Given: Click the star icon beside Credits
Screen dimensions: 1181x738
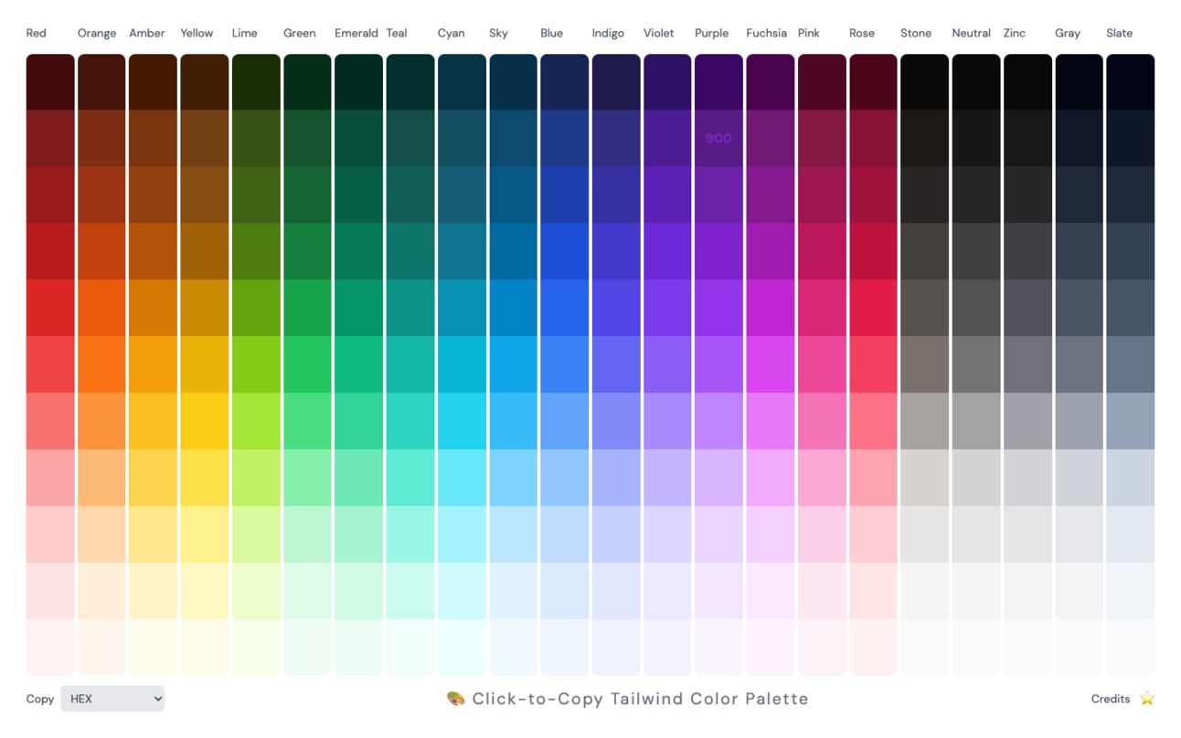Looking at the screenshot, I should click(1147, 699).
